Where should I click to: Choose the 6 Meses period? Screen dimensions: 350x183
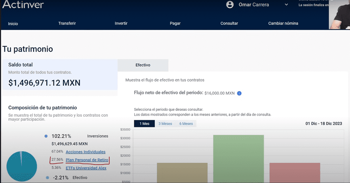pyautogui.click(x=186, y=123)
